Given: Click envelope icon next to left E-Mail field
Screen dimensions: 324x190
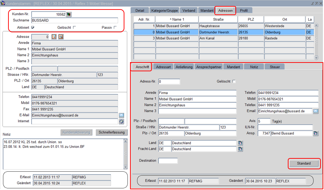Looking at the screenshot, I should 121,115.
